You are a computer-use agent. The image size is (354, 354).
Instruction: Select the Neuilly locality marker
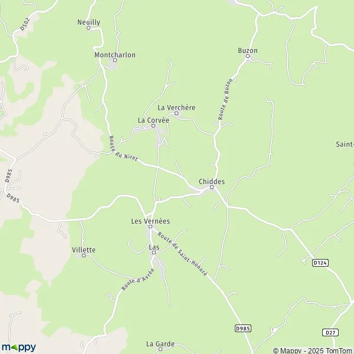point(88,28)
